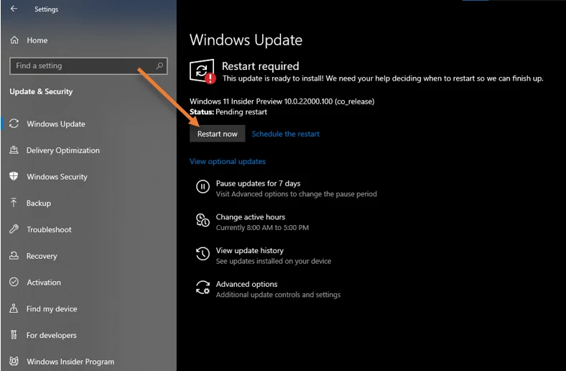Image resolution: width=566 pixels, height=371 pixels.
Task: Click the Troubleshoot wrench icon
Action: point(14,229)
